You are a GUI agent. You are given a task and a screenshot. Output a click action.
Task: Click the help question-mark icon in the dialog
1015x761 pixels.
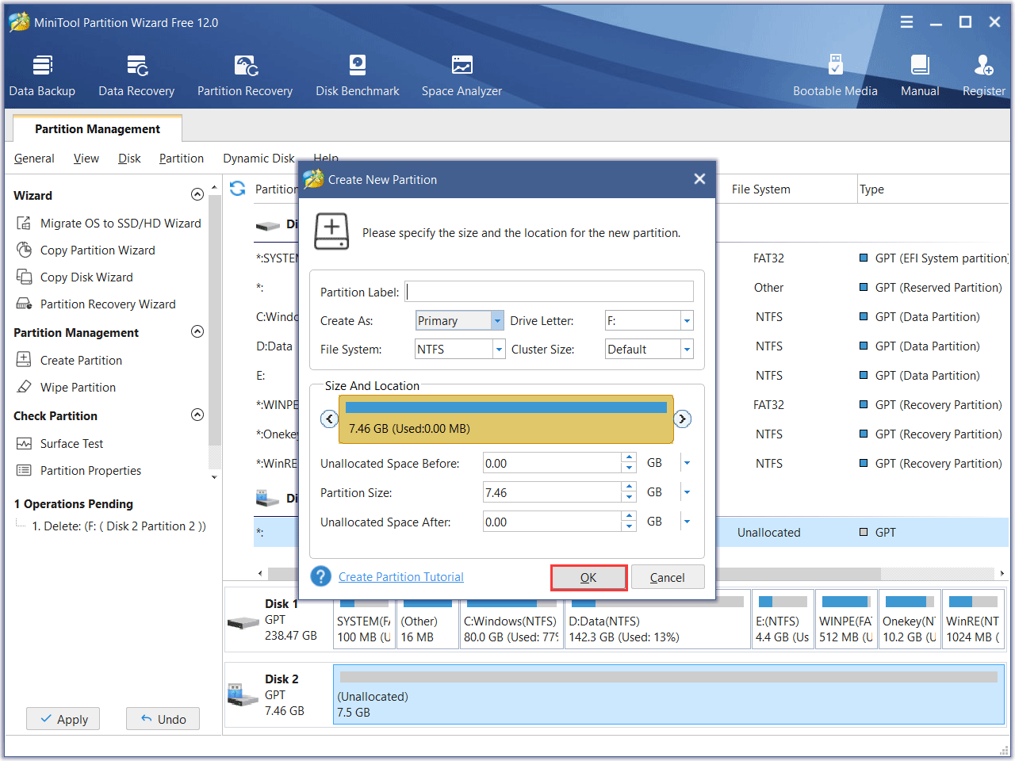(x=320, y=576)
